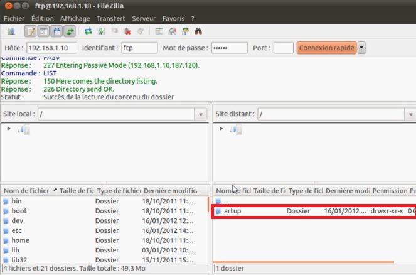Viewport: 416px width, 275px height.
Task: Toggle the remote directory tree view
Action: [56, 31]
